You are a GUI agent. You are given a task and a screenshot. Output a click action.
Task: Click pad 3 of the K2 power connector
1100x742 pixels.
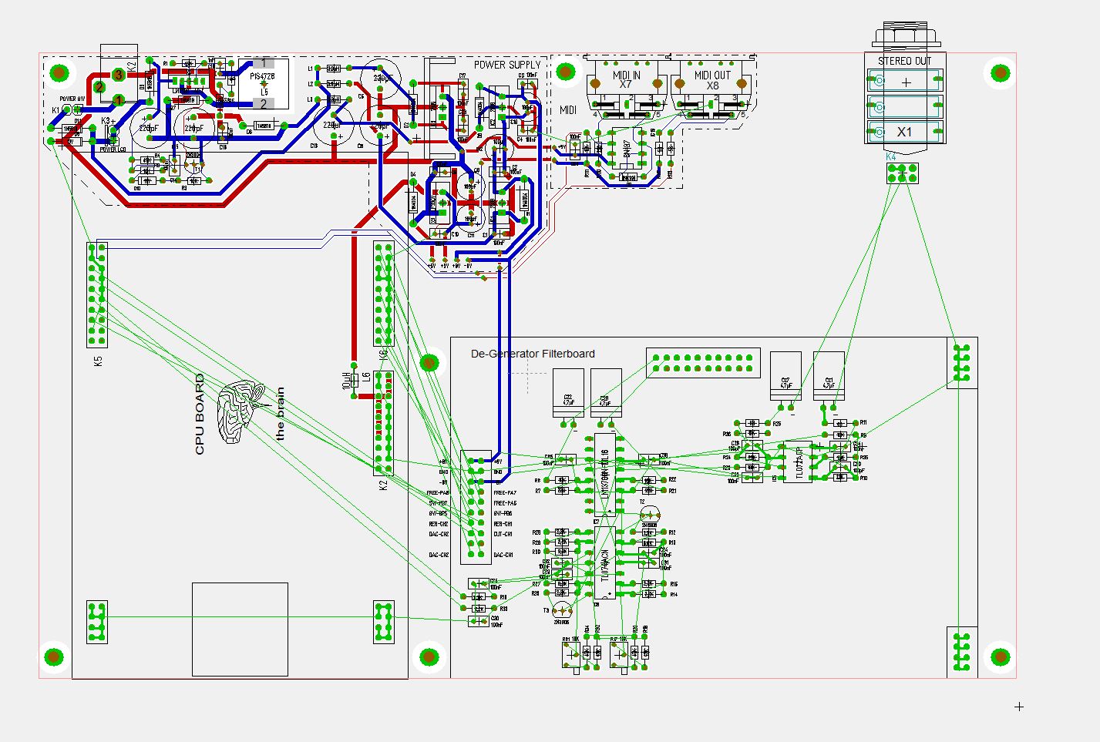tap(118, 75)
